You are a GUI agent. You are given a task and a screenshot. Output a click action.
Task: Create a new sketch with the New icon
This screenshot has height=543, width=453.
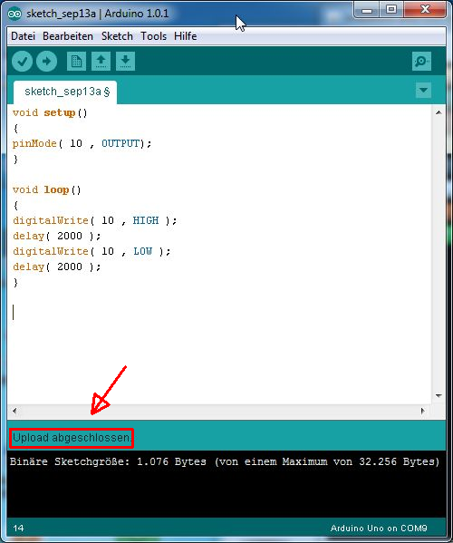(76, 62)
